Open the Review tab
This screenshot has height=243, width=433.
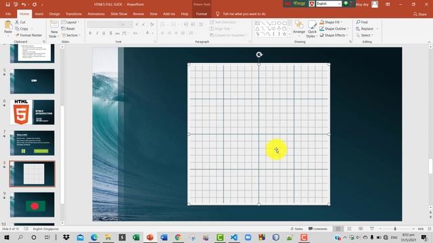tap(138, 13)
